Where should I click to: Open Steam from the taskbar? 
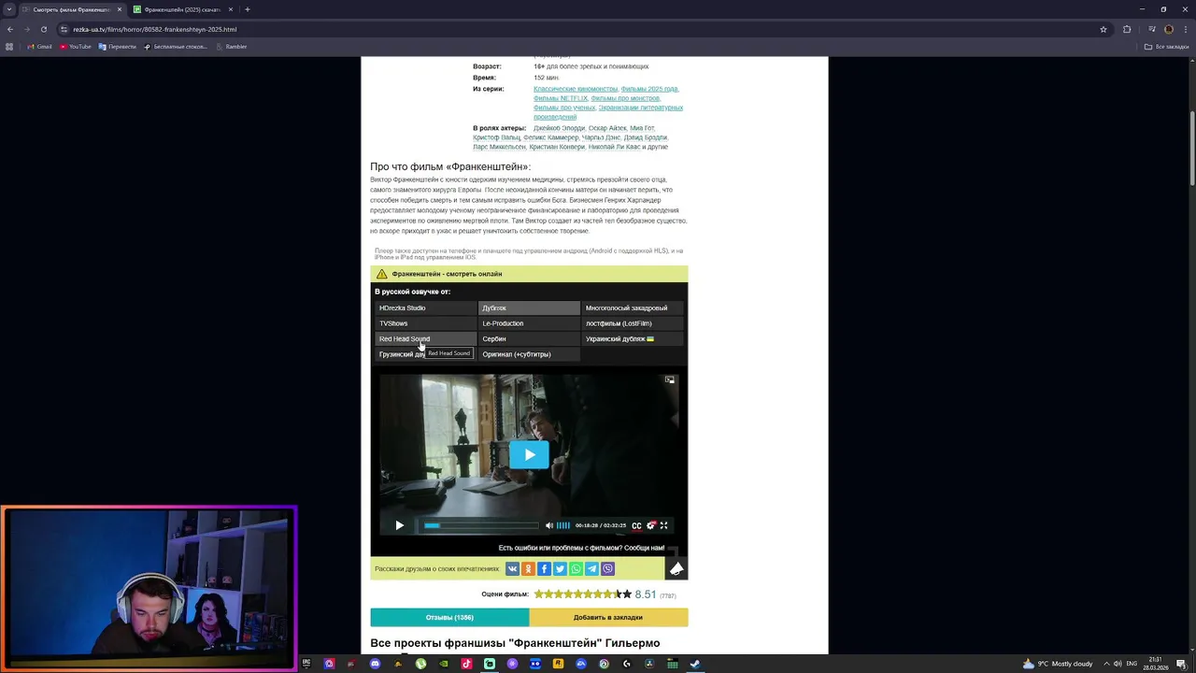(695, 664)
